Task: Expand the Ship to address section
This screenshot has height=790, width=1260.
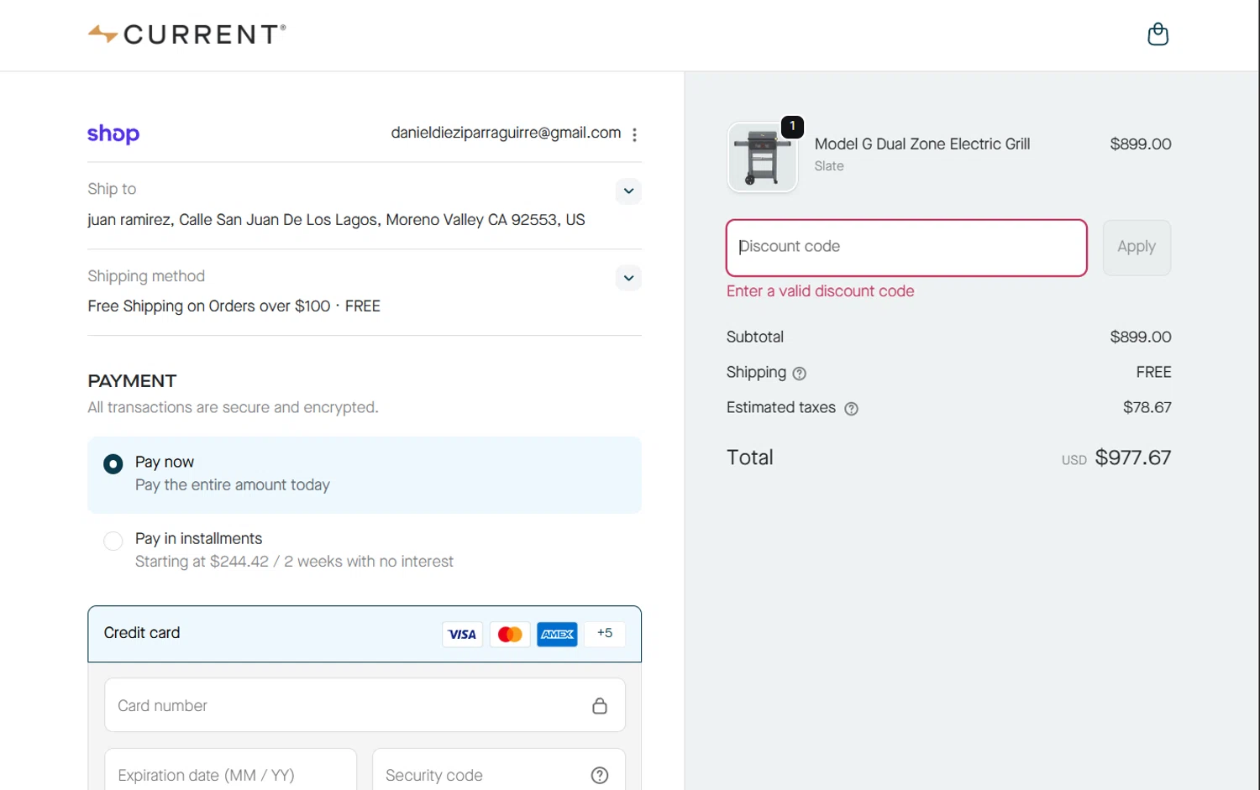Action: tap(628, 191)
